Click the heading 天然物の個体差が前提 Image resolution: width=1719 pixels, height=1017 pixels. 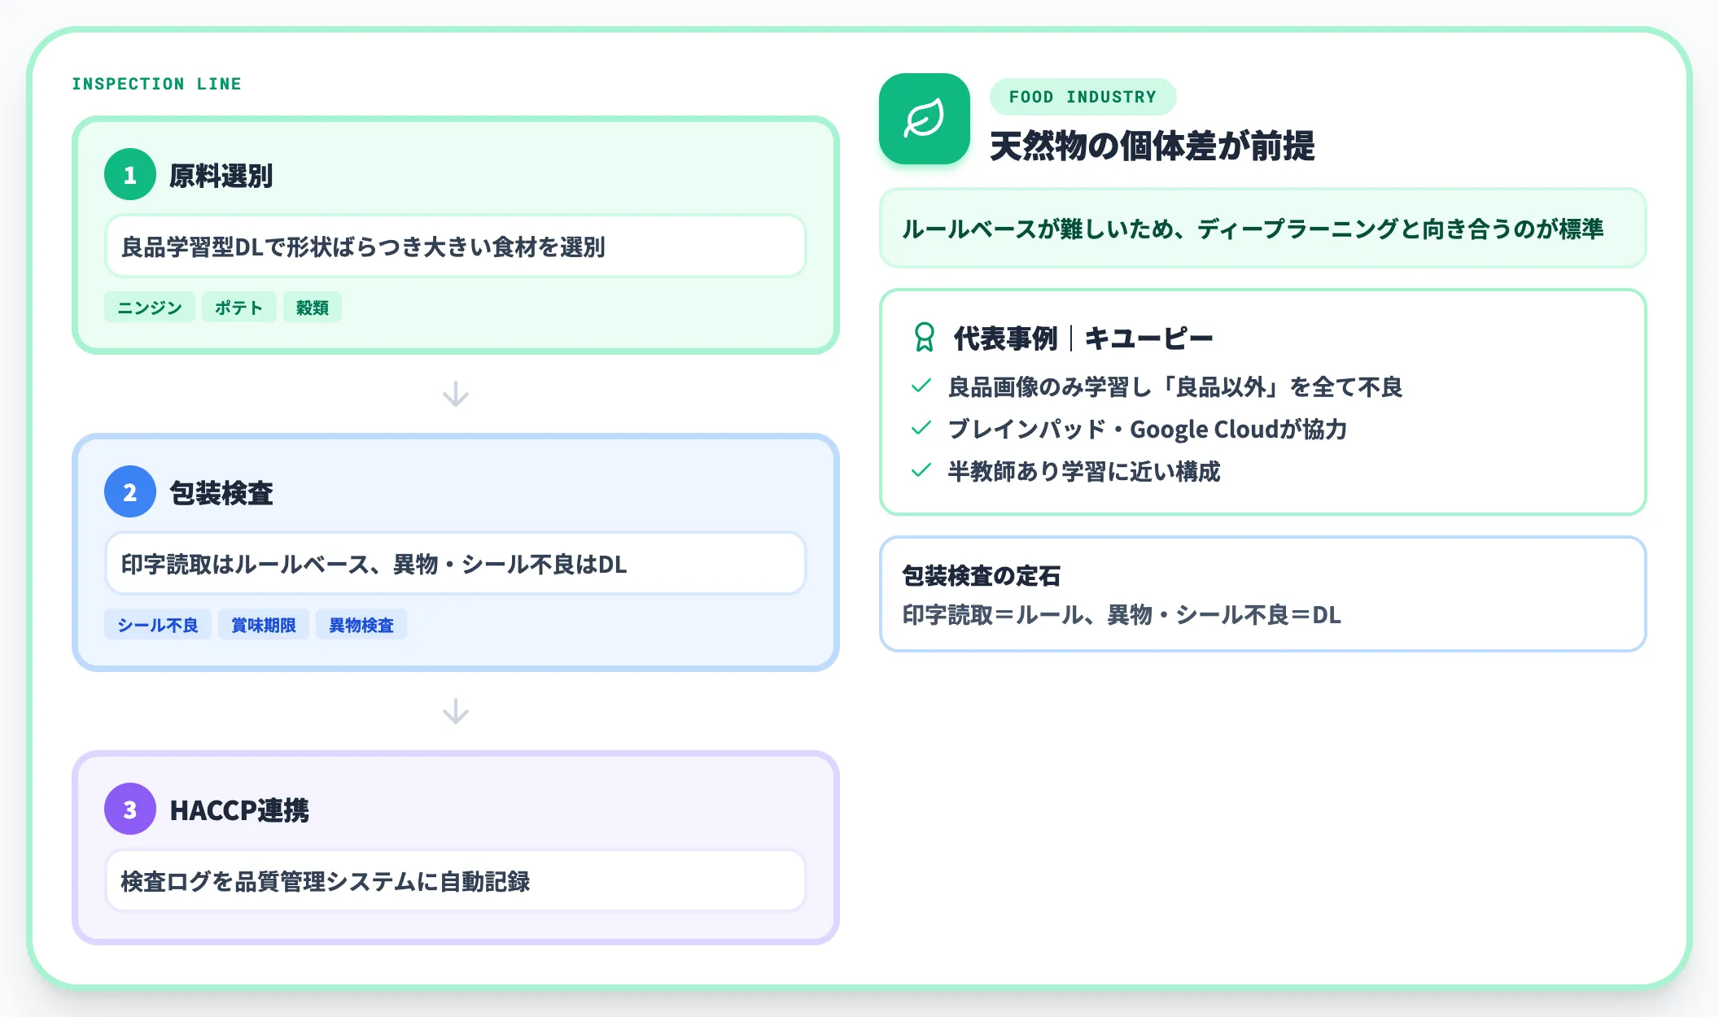[x=1152, y=146]
